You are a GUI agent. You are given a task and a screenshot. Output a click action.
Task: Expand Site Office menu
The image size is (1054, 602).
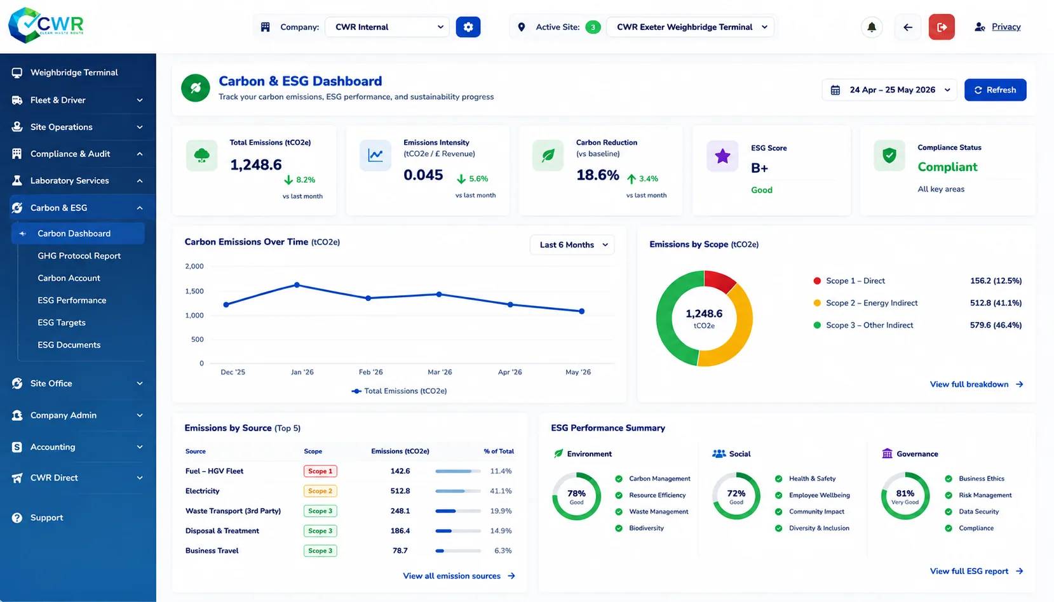click(x=78, y=384)
